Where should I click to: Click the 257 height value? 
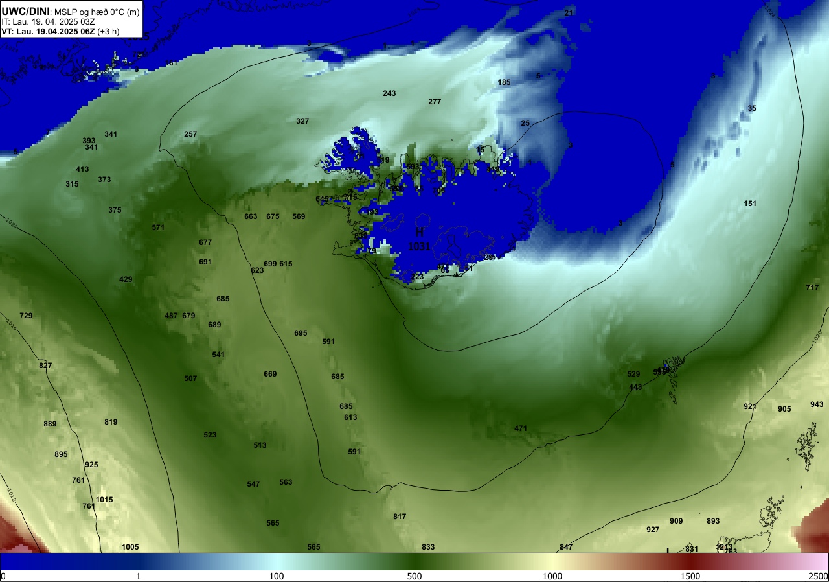click(x=190, y=134)
